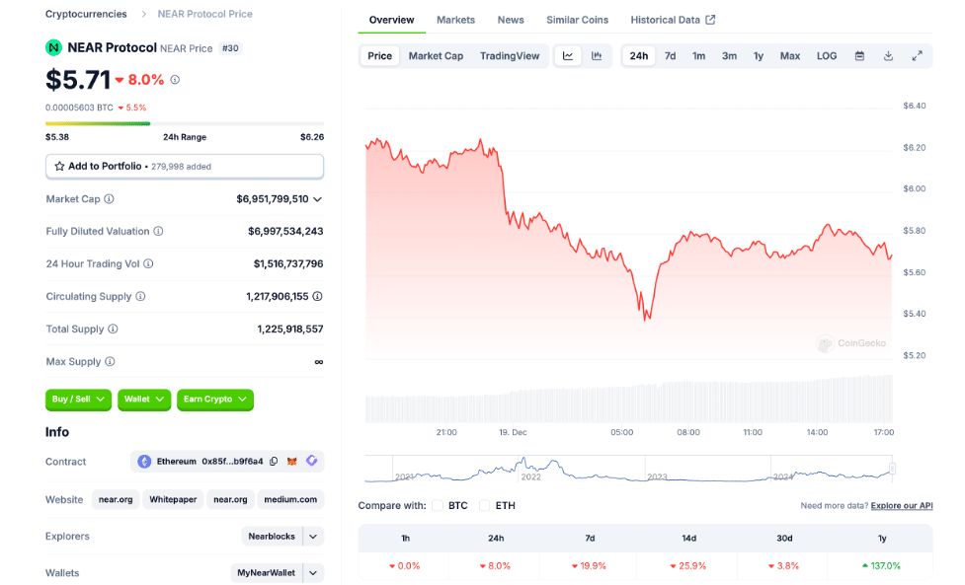Open the info icon beside the Circulating Supply label
This screenshot has width=965, height=585.
click(140, 296)
